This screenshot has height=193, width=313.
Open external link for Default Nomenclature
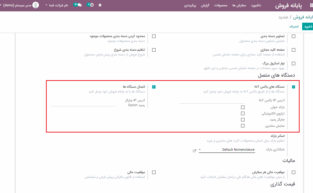194,151
